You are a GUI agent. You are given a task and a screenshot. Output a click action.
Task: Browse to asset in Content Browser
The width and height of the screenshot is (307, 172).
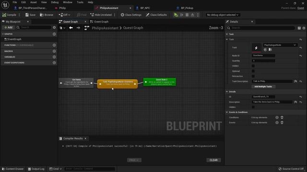(47, 15)
